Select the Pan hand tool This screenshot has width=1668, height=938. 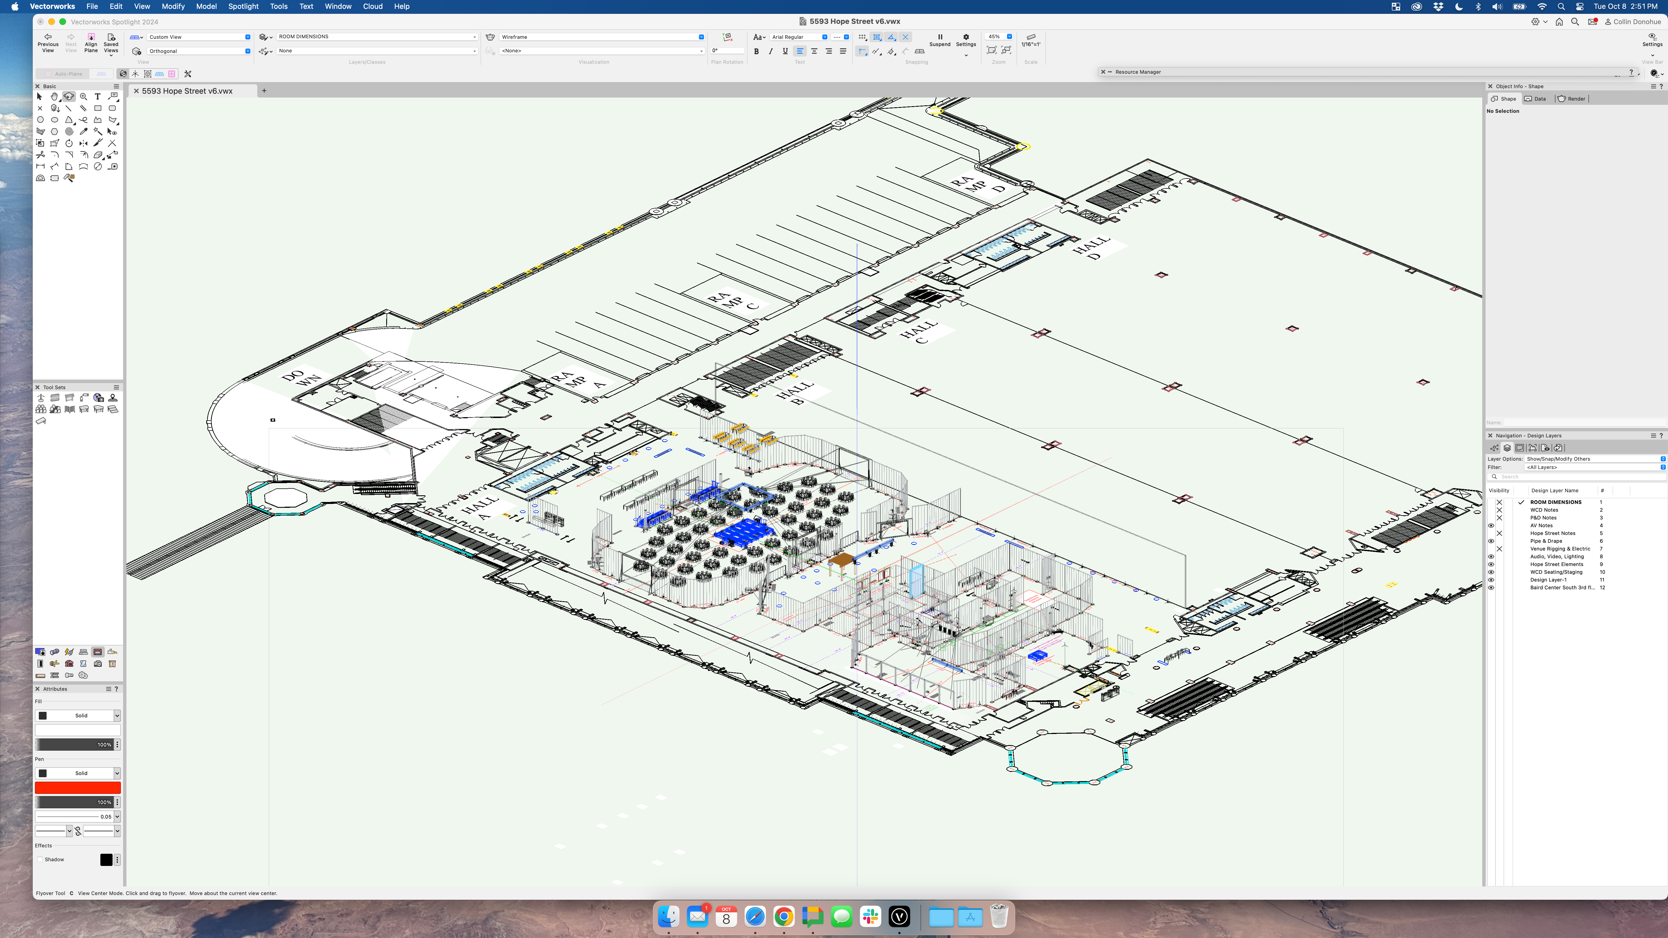point(54,96)
